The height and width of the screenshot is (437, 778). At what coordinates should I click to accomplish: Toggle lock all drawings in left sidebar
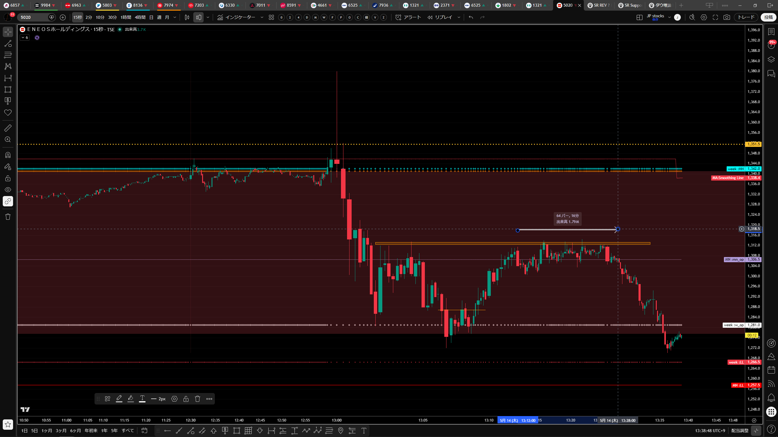[8, 178]
